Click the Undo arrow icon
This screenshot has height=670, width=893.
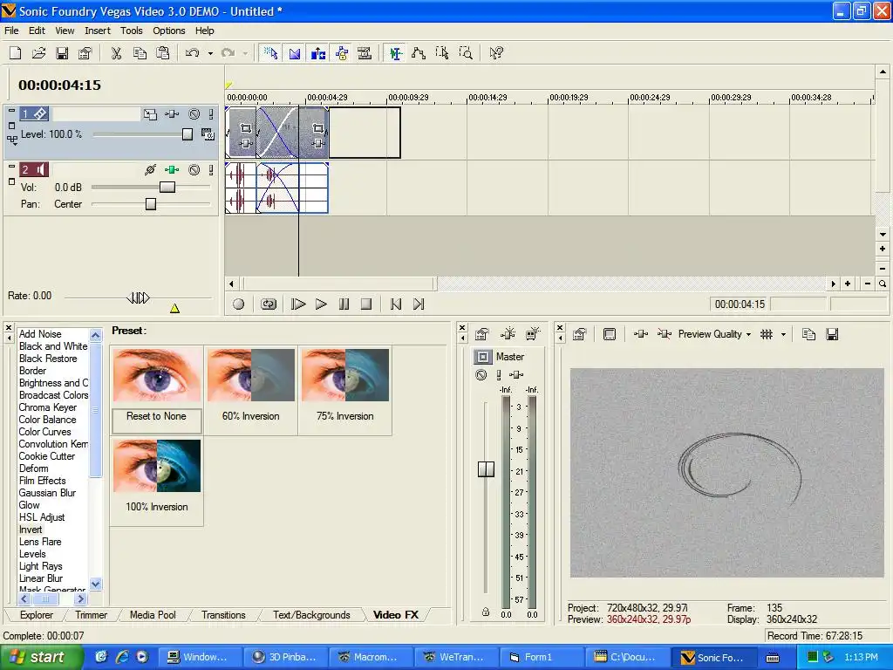193,53
